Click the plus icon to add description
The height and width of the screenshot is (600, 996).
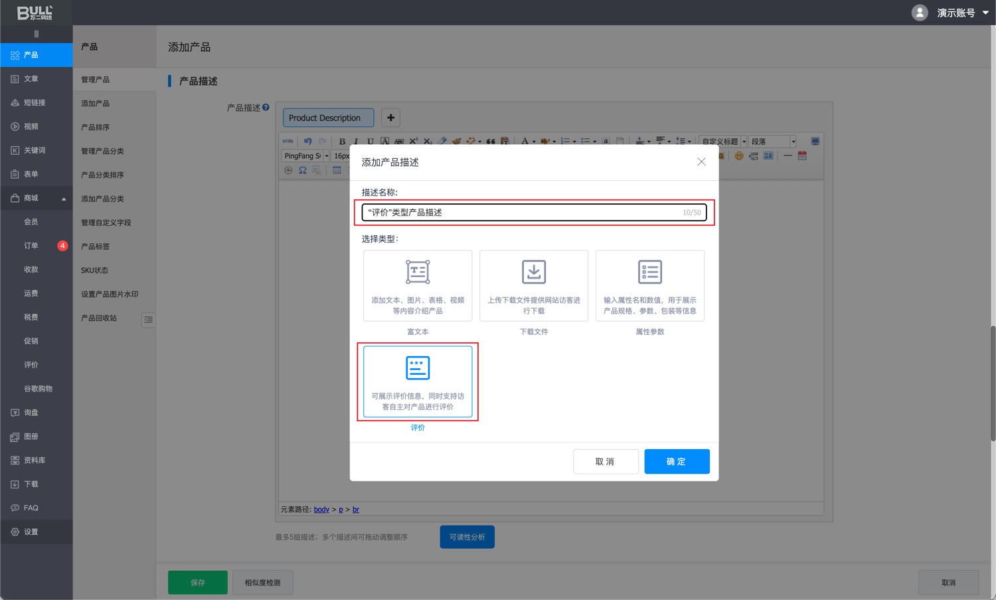(390, 118)
